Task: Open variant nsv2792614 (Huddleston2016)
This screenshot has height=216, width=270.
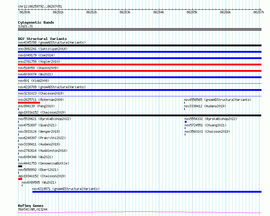Action: click(43, 151)
